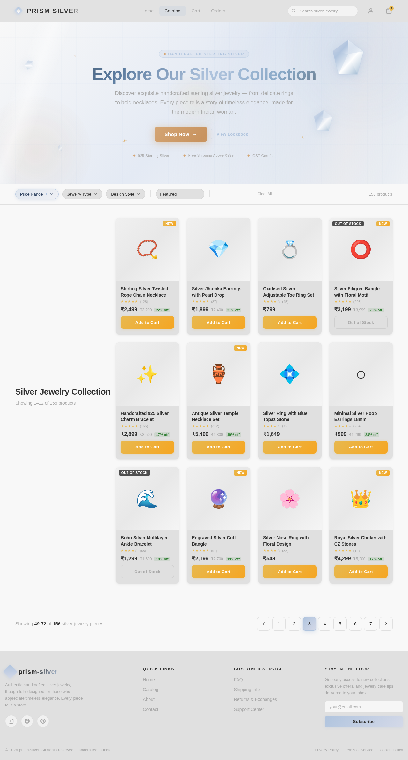Viewport: 408px width, 760px height.
Task: Go to pagination page 6
Action: point(355,624)
